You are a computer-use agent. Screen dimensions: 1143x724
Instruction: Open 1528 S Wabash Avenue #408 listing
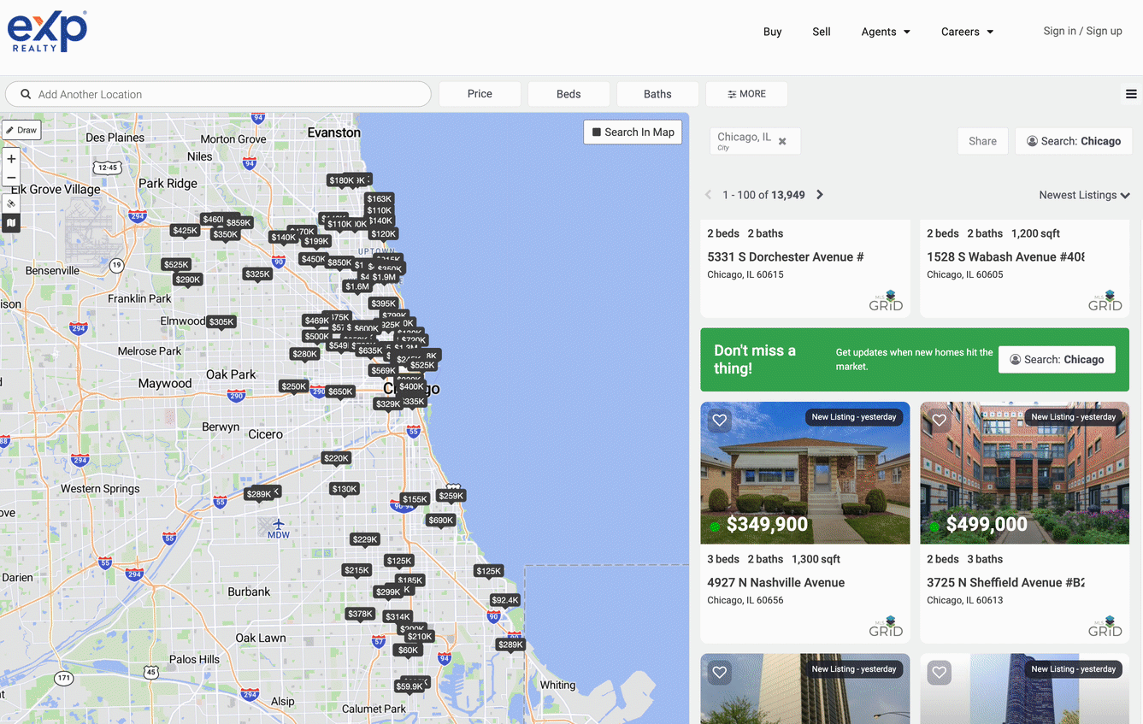point(1005,256)
